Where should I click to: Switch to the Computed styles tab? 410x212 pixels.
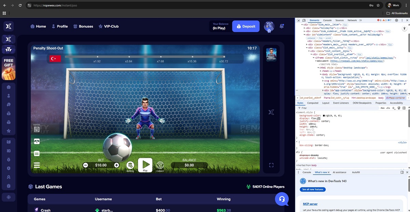click(313, 103)
